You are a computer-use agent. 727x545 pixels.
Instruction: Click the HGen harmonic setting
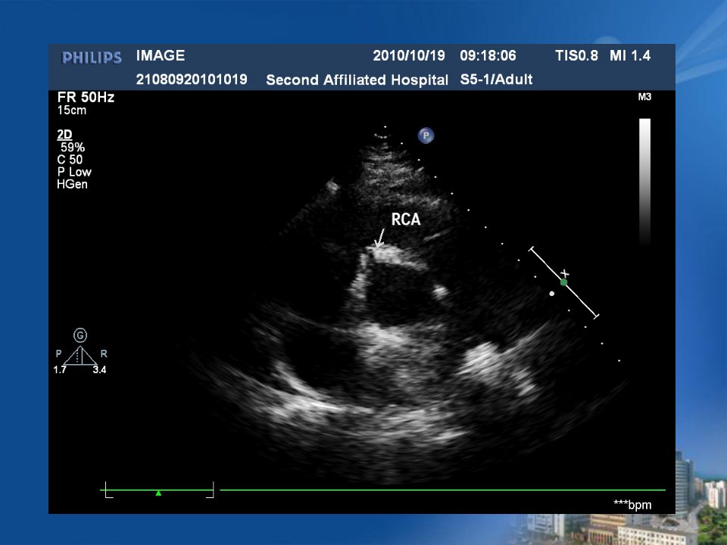[x=73, y=184]
